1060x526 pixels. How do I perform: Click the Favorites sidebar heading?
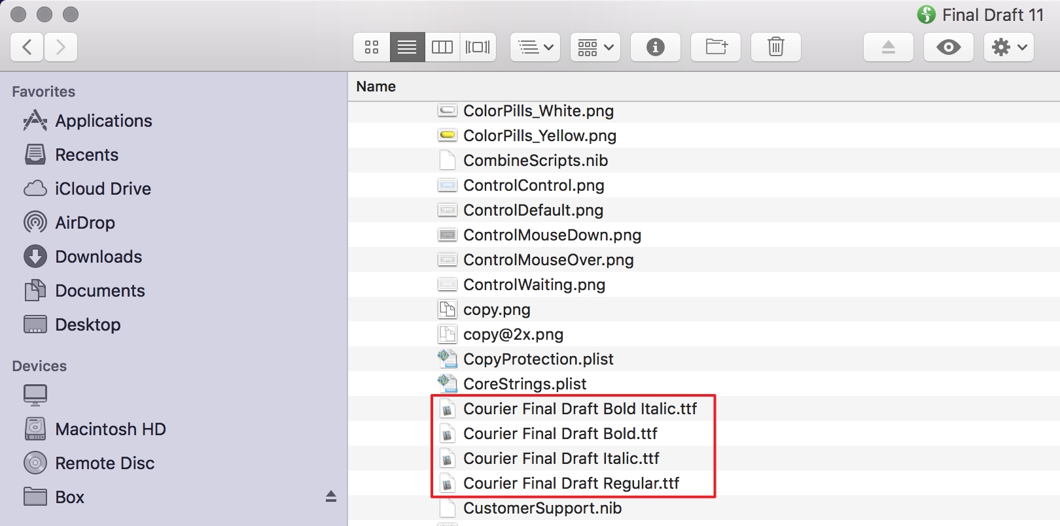(44, 91)
